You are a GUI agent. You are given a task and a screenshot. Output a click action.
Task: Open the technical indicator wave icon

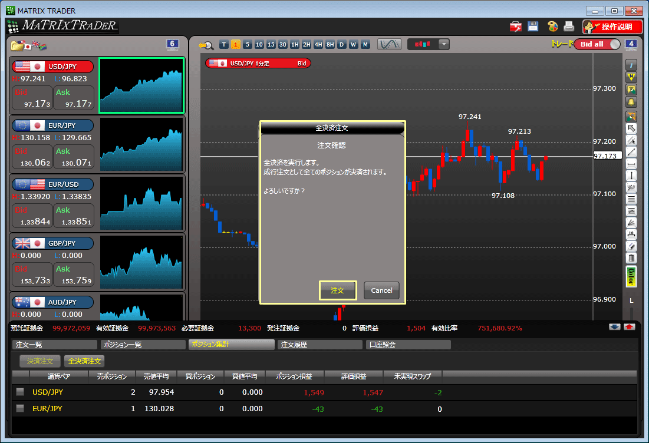[389, 44]
